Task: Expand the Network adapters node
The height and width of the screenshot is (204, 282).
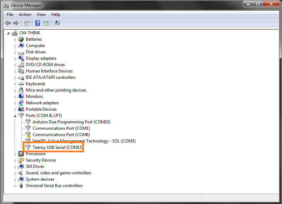Action: [x=15, y=103]
